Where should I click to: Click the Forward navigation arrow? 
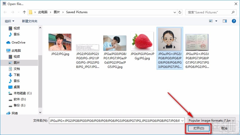tap(12, 12)
